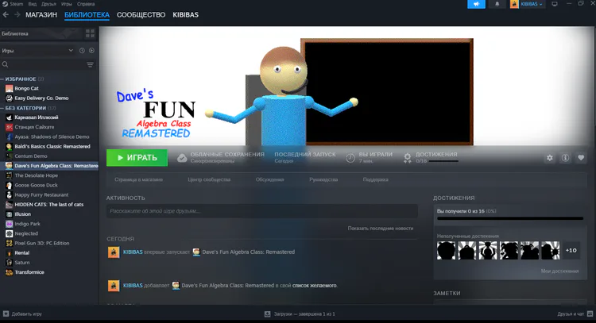
Task: Go to СООБЩЕСТВО tab
Action: 141,15
